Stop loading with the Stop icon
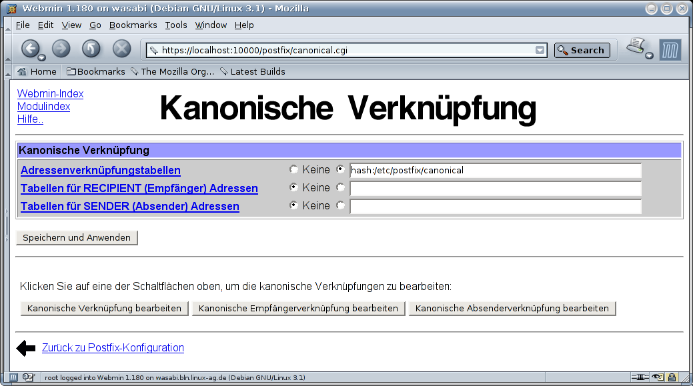Viewport: 693px width, 386px height. (x=121, y=49)
